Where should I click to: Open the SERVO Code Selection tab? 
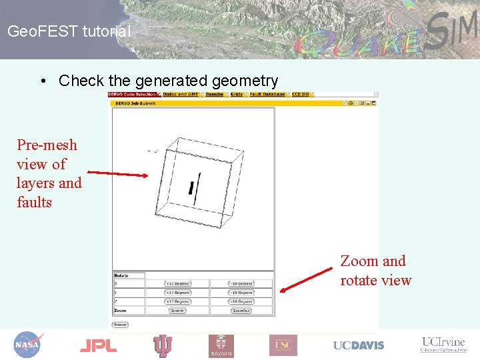pyautogui.click(x=132, y=94)
